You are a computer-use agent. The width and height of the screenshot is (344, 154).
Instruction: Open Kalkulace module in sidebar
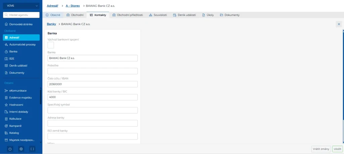pos(15,119)
